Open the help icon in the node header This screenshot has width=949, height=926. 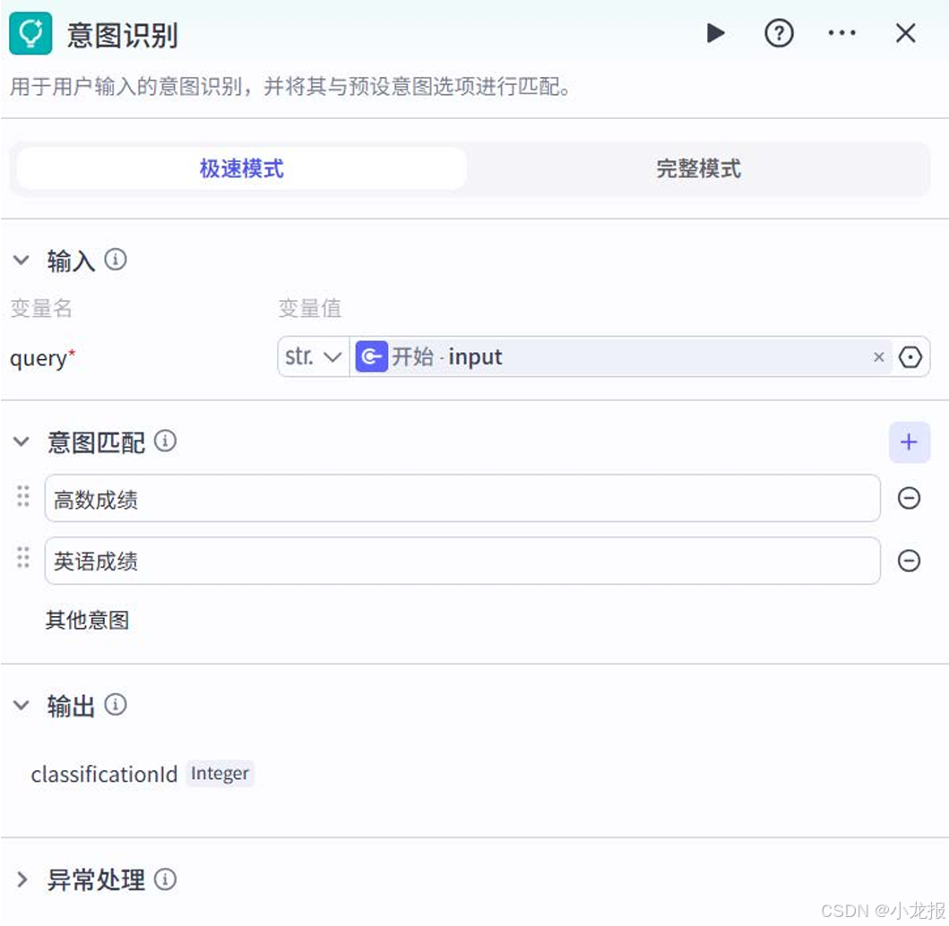779,33
